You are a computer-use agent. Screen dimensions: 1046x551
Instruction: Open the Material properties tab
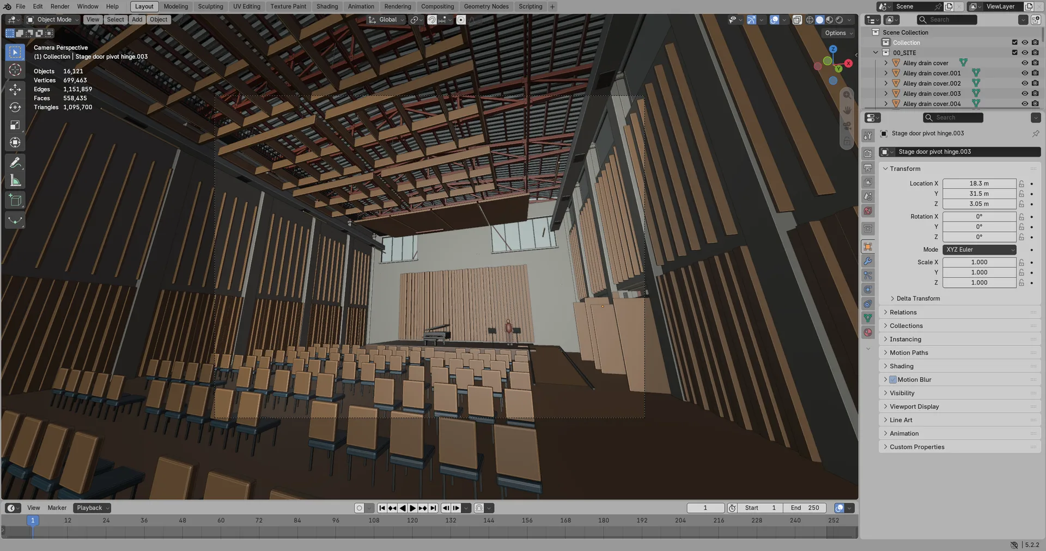pyautogui.click(x=868, y=332)
